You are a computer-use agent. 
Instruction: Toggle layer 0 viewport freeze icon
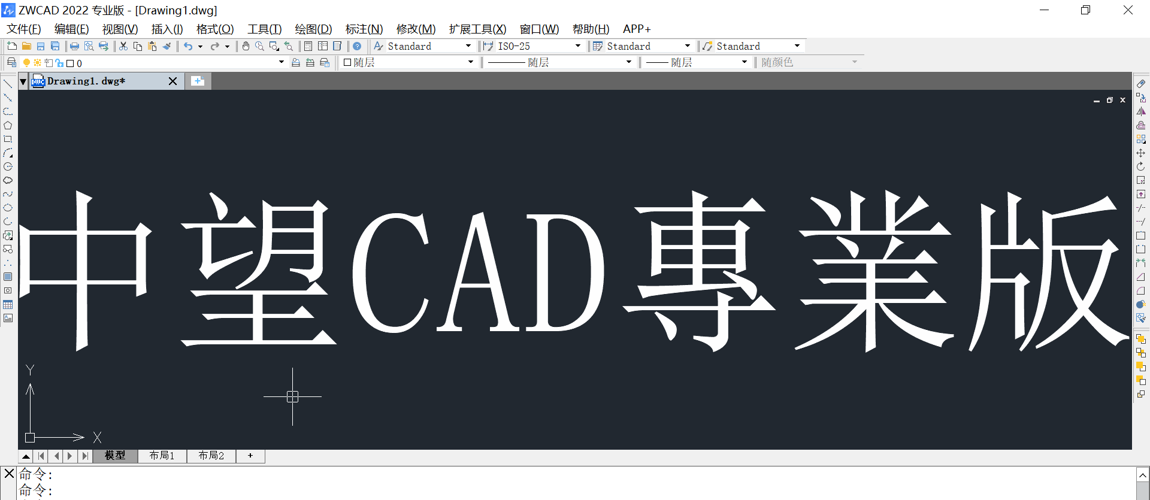(x=49, y=63)
